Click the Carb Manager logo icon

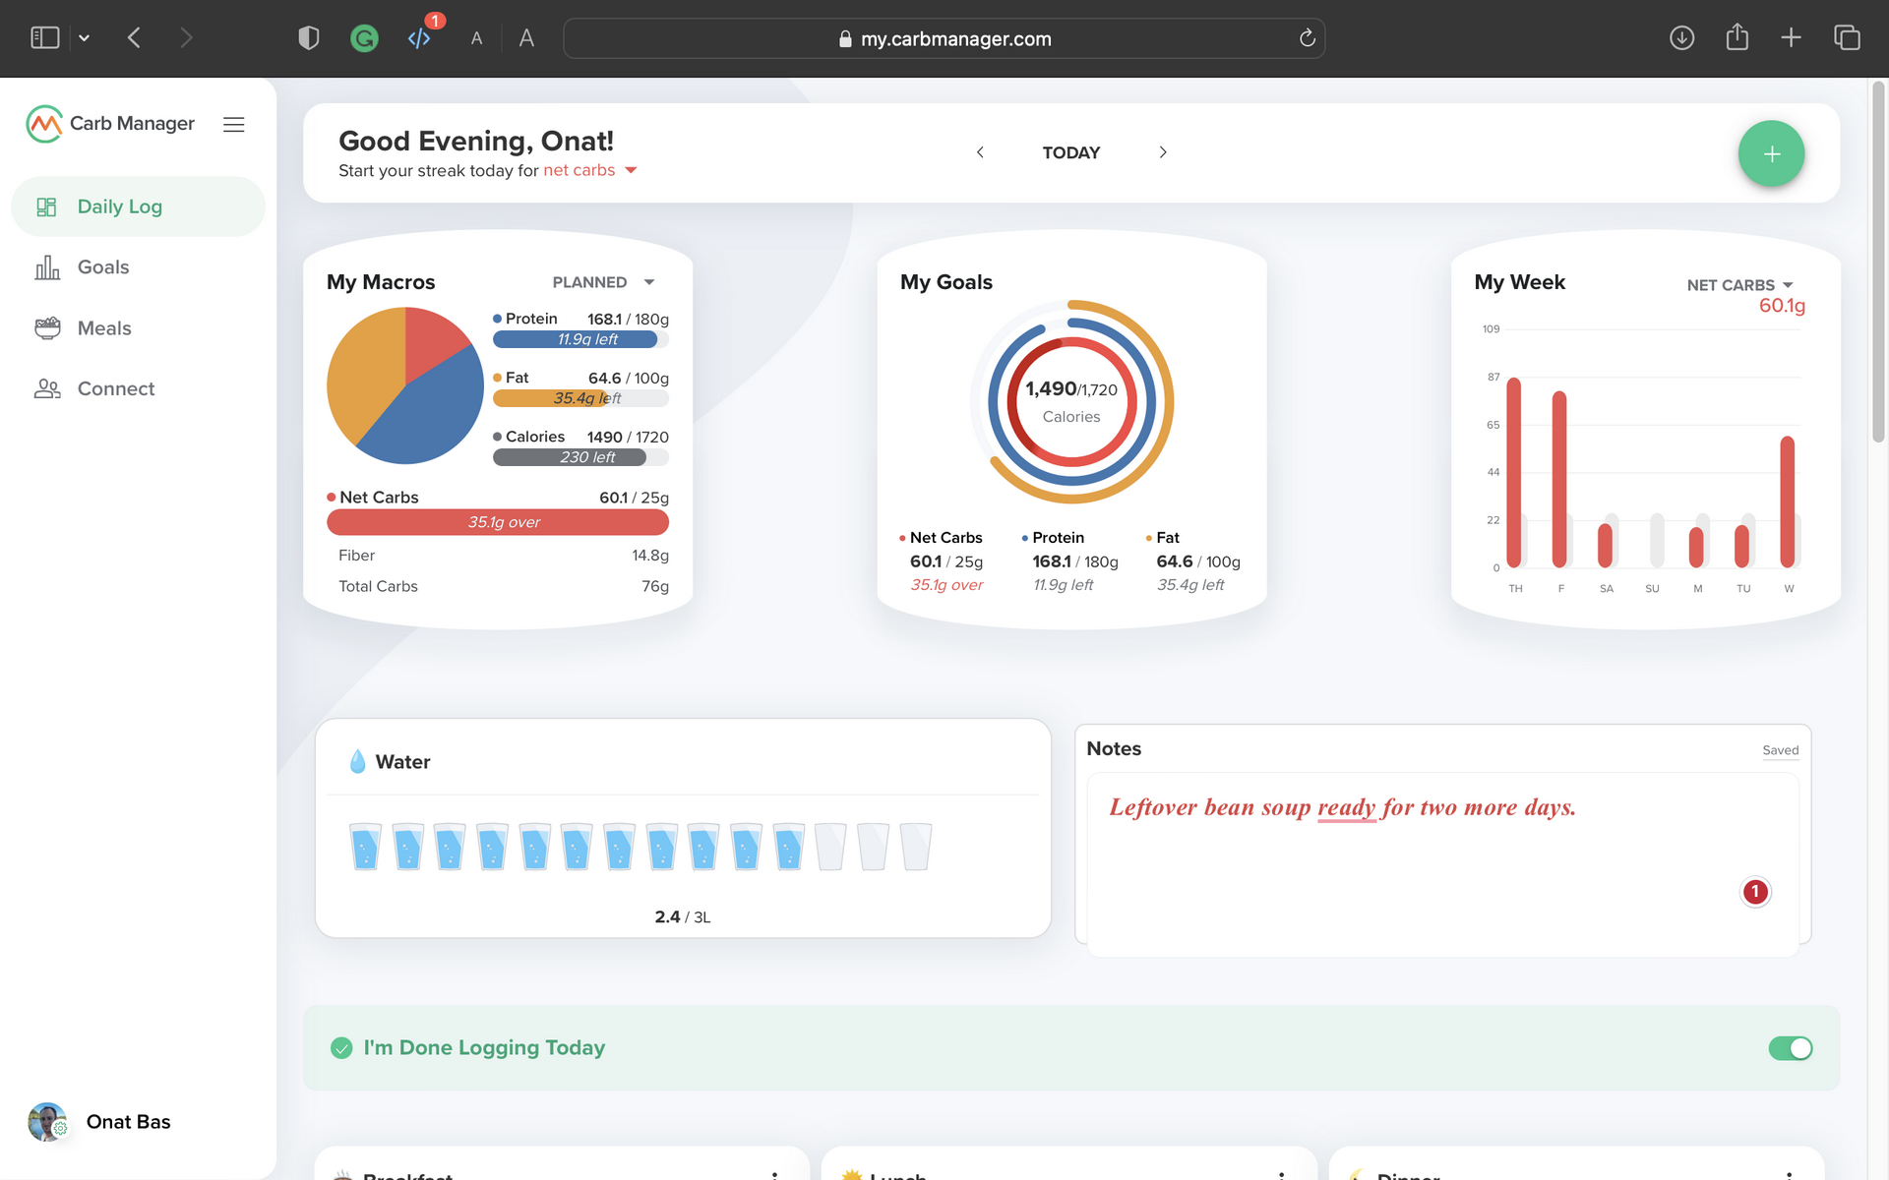44,124
